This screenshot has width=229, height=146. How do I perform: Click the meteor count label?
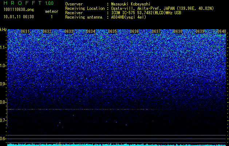(x=52, y=11)
